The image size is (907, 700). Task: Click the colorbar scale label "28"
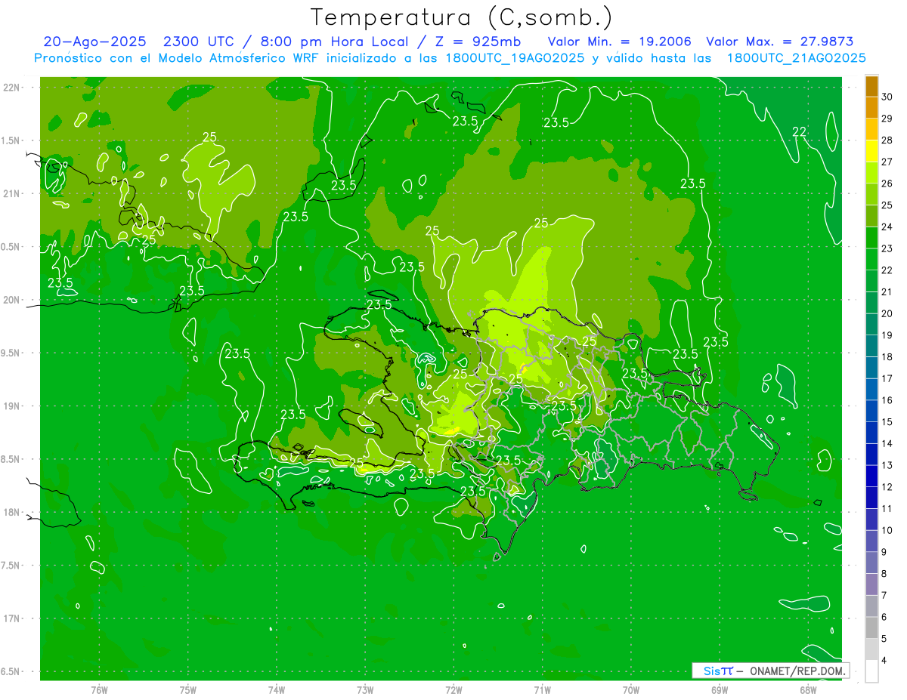(x=887, y=140)
